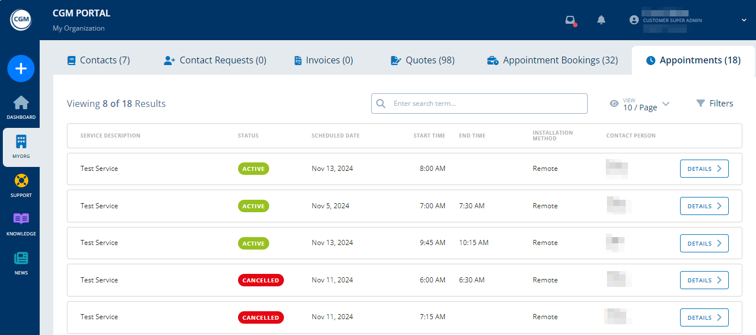Screen dimensions: 756x335
Task: Open notifications via the bell icon
Action: click(601, 19)
